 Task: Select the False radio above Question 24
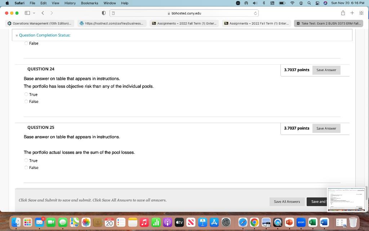(26, 43)
